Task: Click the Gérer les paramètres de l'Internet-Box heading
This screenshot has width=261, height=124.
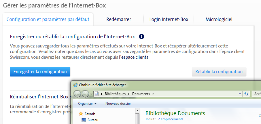Action: click(x=54, y=5)
